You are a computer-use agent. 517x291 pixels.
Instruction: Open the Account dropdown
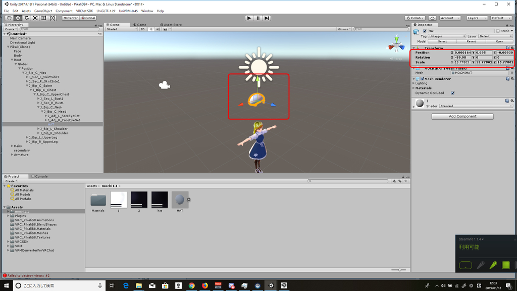(x=450, y=18)
